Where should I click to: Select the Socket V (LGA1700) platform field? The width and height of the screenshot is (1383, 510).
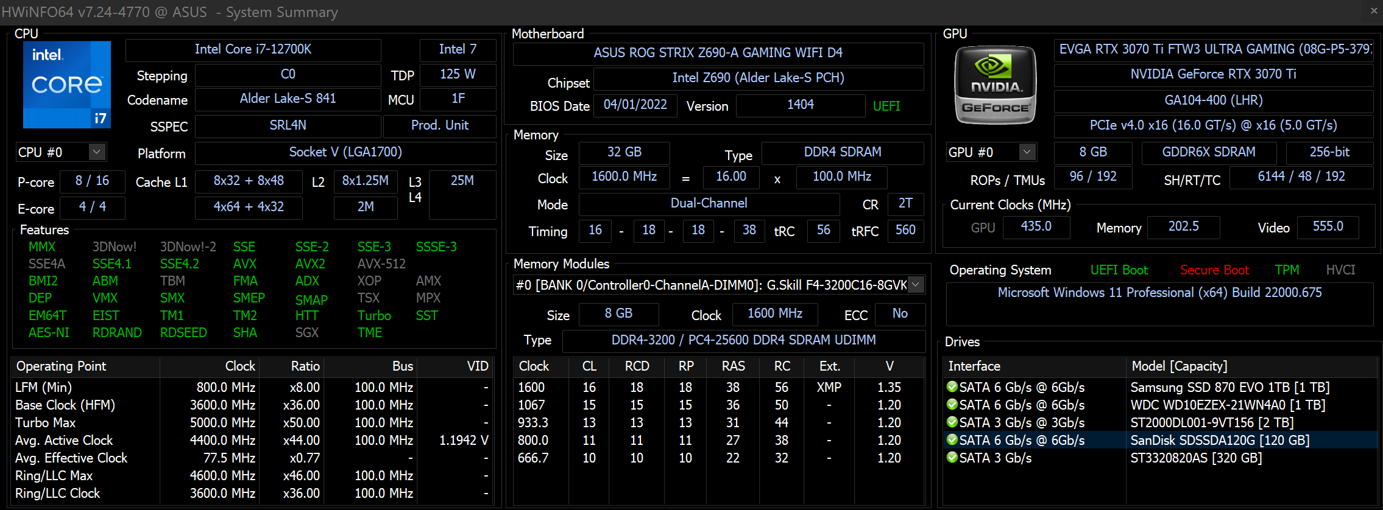tap(345, 152)
